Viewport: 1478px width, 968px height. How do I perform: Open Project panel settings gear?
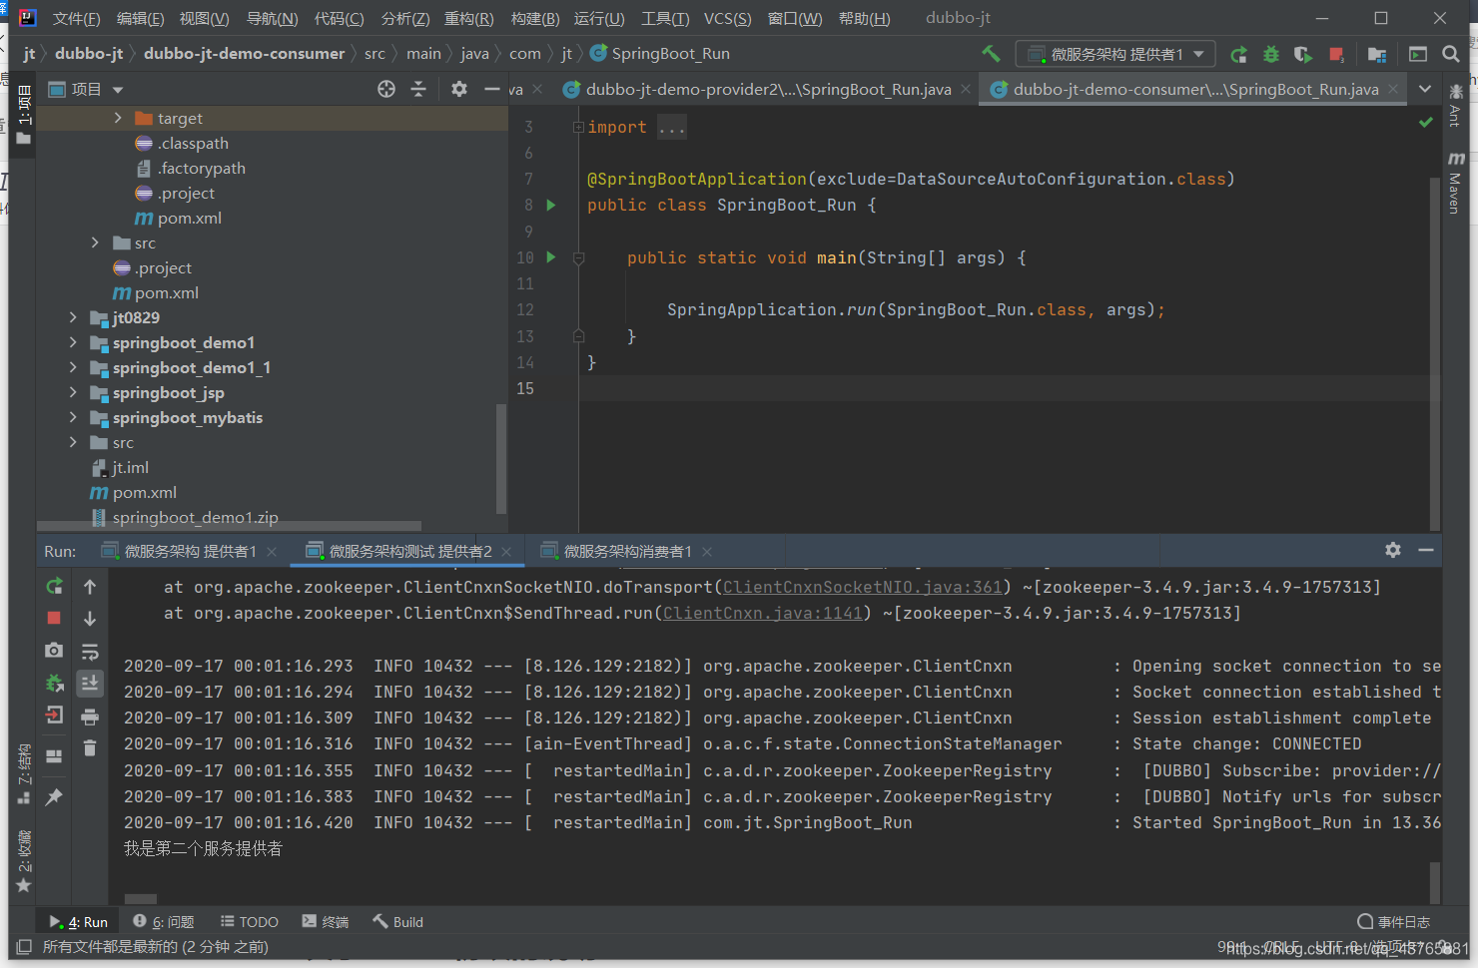click(x=459, y=89)
